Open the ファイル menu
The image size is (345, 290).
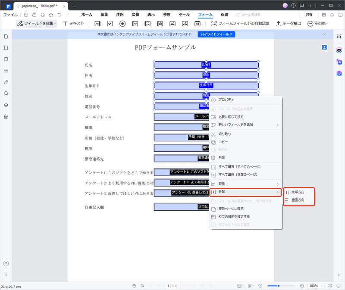[x=10, y=15]
